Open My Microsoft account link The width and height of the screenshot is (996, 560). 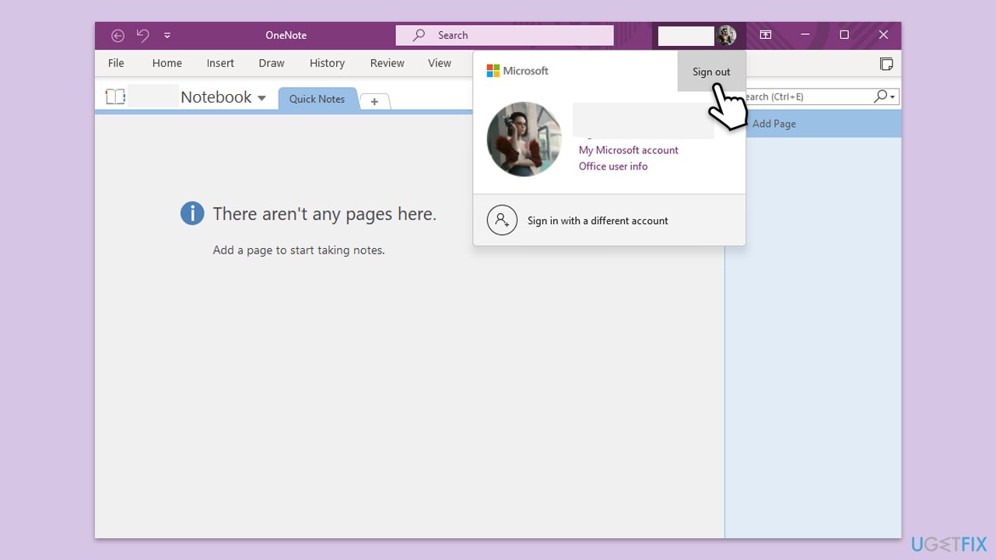(628, 150)
